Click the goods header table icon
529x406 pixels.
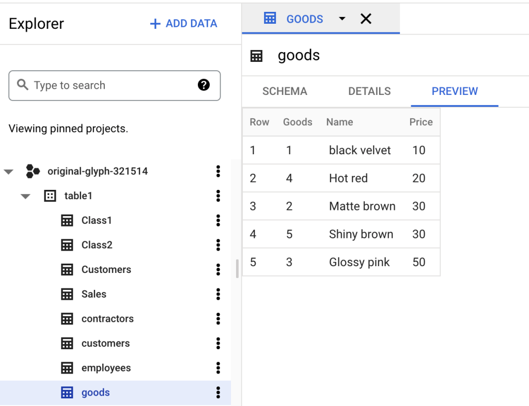point(256,55)
